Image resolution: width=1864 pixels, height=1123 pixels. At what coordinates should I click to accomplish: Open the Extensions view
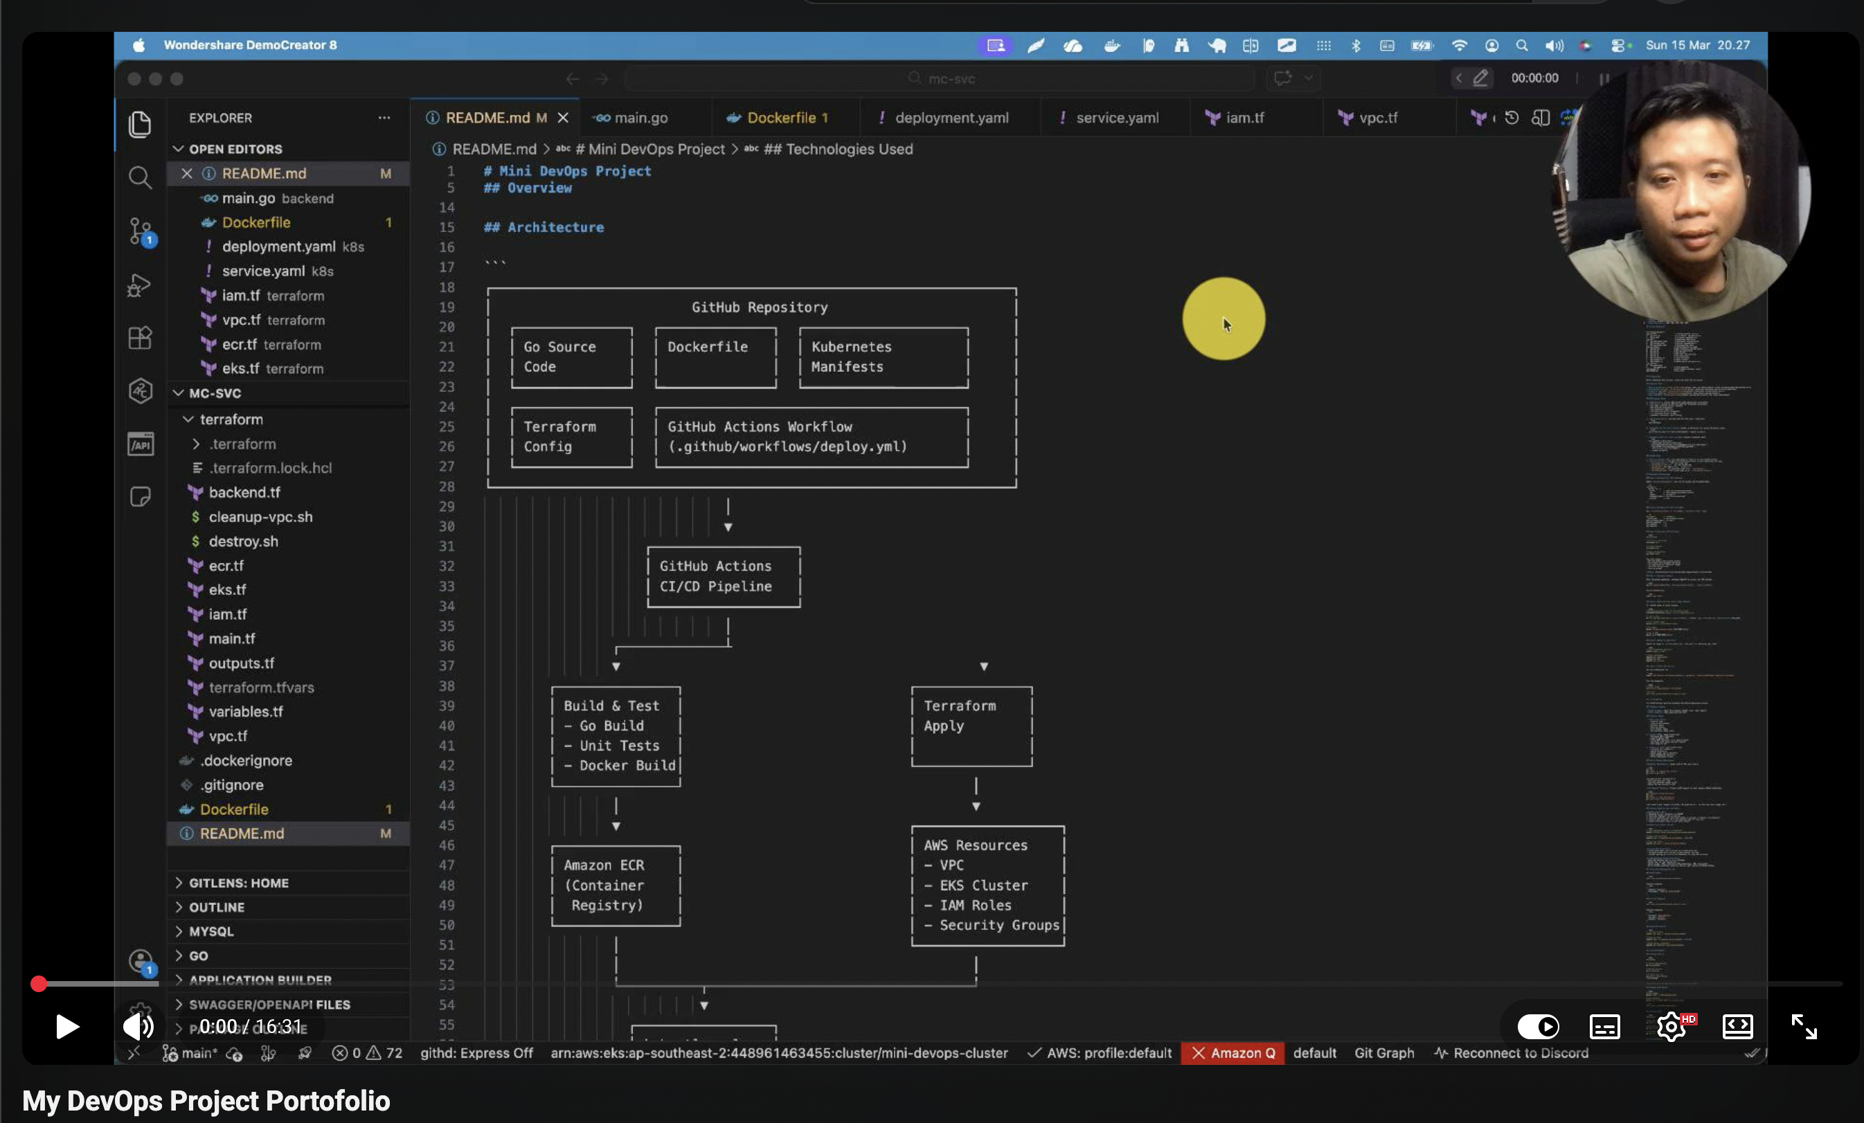coord(140,338)
